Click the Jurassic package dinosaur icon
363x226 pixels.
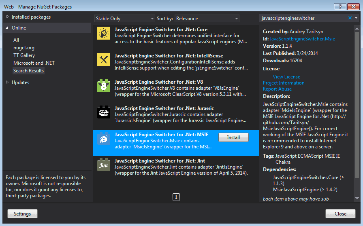tap(103, 112)
